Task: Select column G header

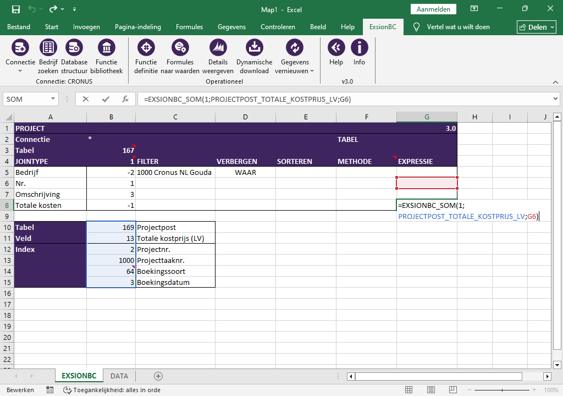Action: click(427, 117)
